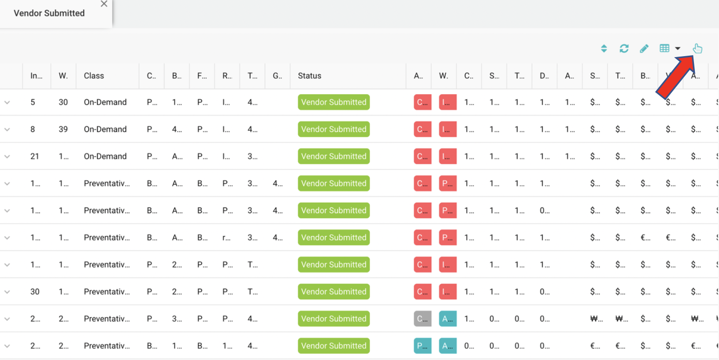Viewport: 719px width, 360px height.
Task: Click red 'I...' badge in invoice 21 row
Action: [x=447, y=157]
